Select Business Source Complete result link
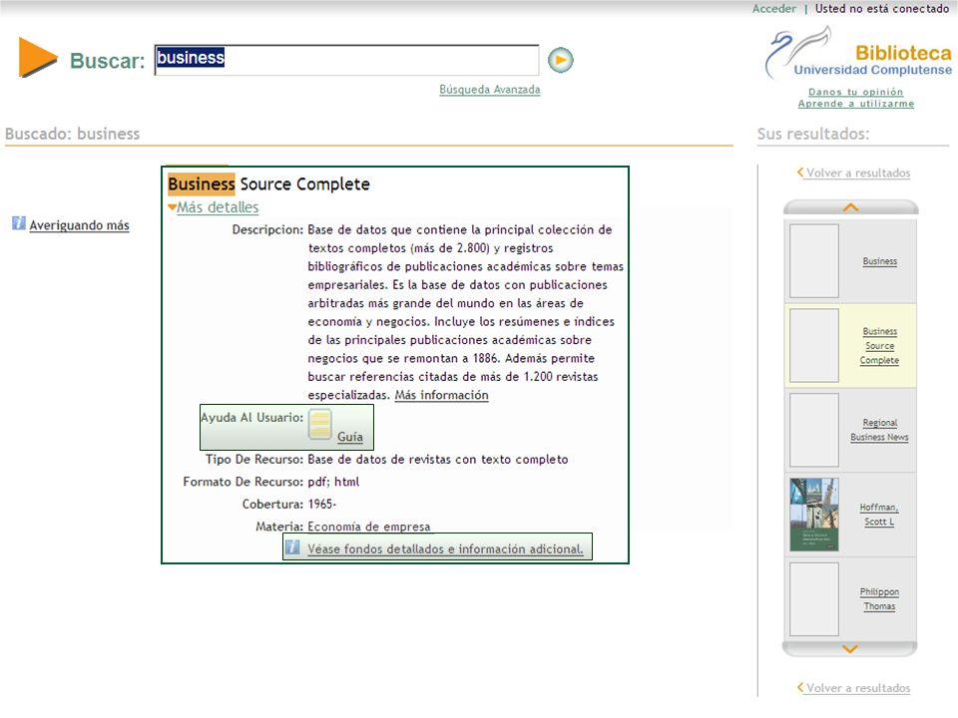The image size is (958, 718). tap(879, 346)
